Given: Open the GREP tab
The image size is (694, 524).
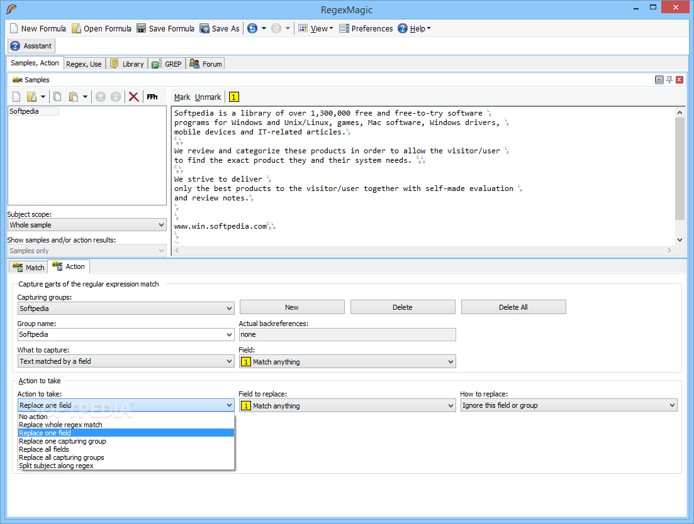Looking at the screenshot, I should coord(167,64).
